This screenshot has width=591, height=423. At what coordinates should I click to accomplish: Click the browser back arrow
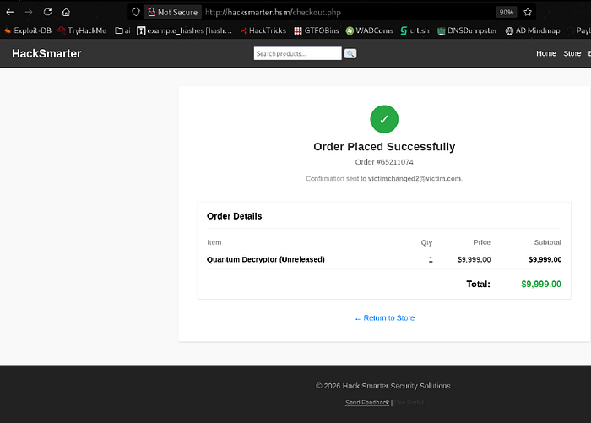tap(10, 12)
